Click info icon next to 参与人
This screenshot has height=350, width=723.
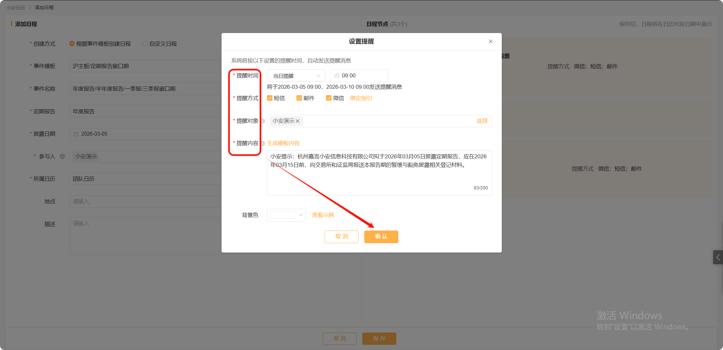(x=62, y=156)
